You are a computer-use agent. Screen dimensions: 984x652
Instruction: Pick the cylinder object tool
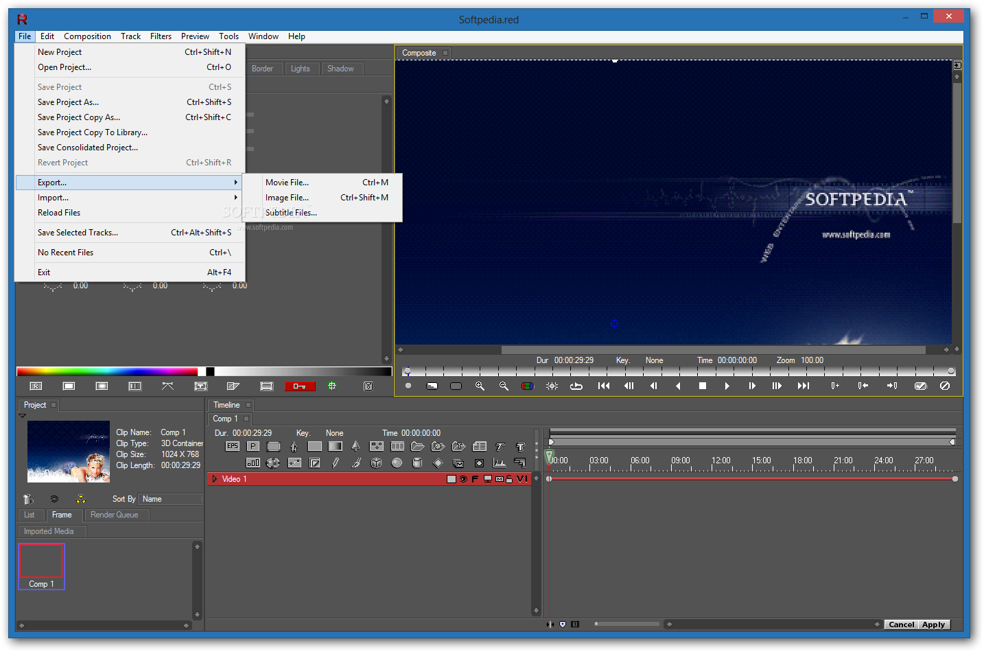[417, 463]
